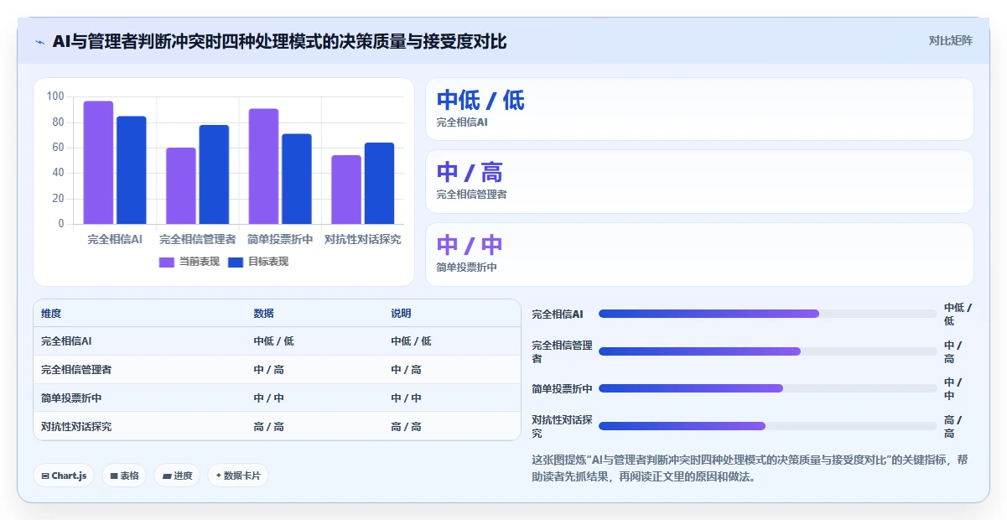The image size is (1007, 520).
Task: Click the 数据卡片 tag chip
Action: pyautogui.click(x=238, y=476)
